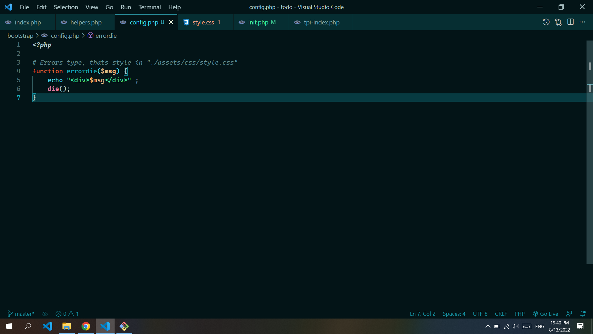Click the open changes compare icon

pyautogui.click(x=558, y=22)
